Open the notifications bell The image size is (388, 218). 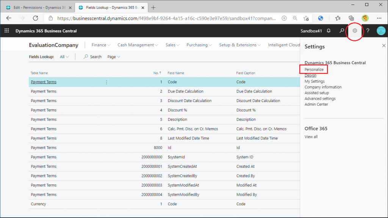coord(329,31)
